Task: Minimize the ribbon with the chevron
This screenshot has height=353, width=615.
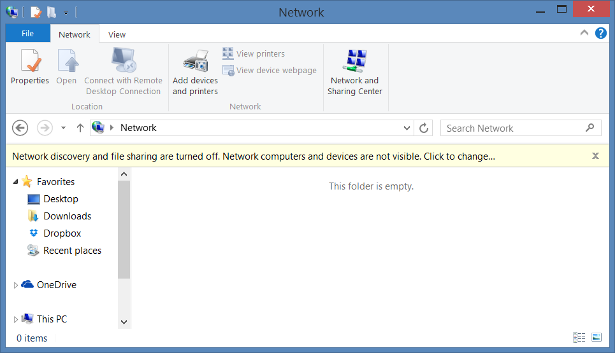Action: (584, 33)
